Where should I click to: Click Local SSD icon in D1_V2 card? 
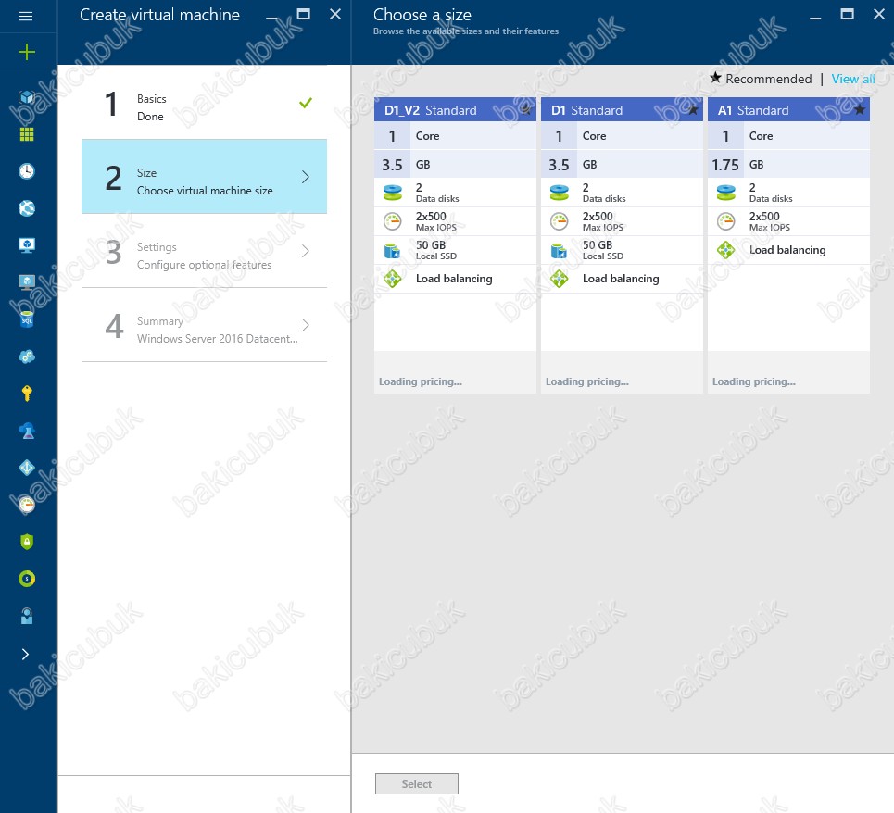(x=392, y=250)
